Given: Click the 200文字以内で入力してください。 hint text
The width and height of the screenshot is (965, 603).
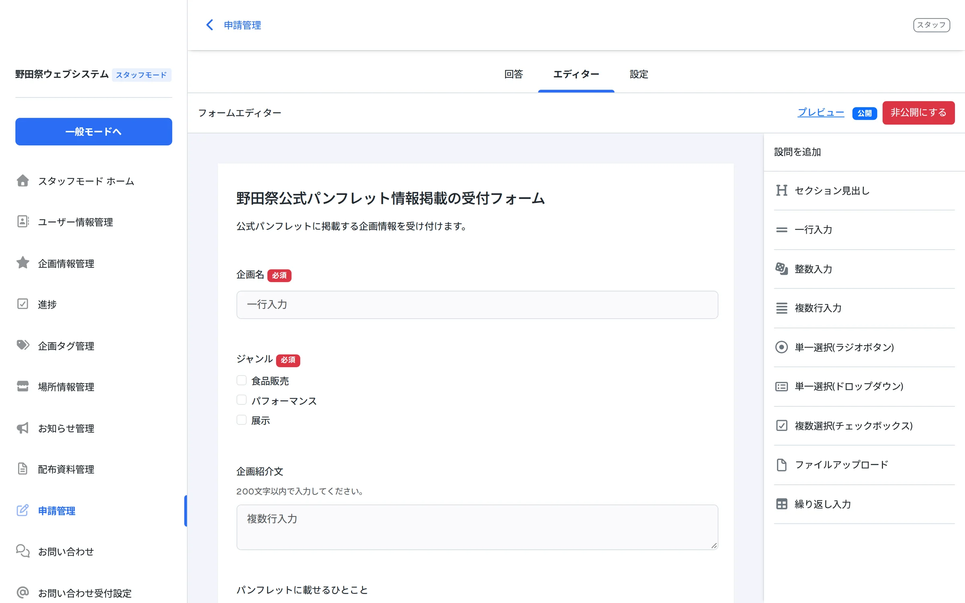Looking at the screenshot, I should click(x=300, y=491).
